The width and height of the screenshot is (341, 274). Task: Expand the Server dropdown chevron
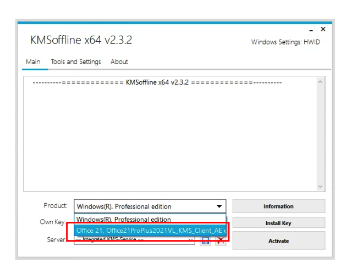click(190, 240)
